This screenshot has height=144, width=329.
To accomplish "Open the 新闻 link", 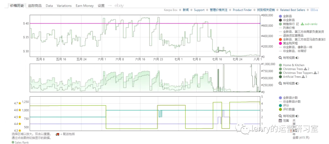I will tap(186, 10).
